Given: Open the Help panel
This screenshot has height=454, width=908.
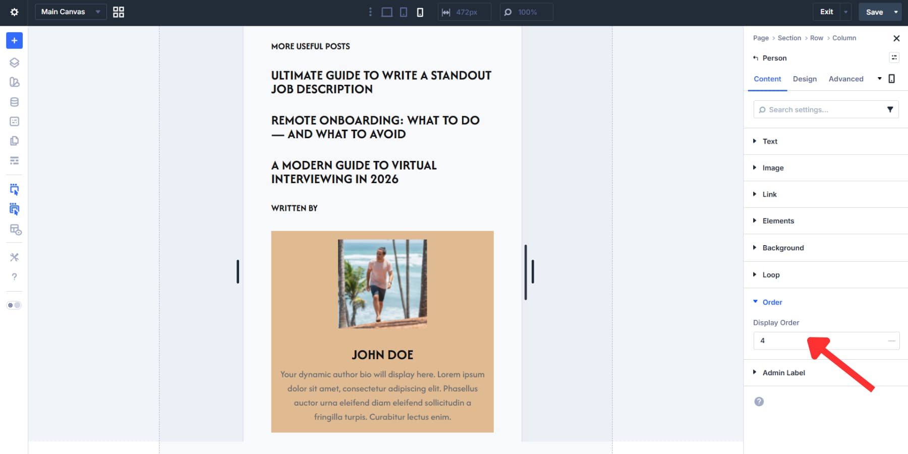Looking at the screenshot, I should pos(14,276).
